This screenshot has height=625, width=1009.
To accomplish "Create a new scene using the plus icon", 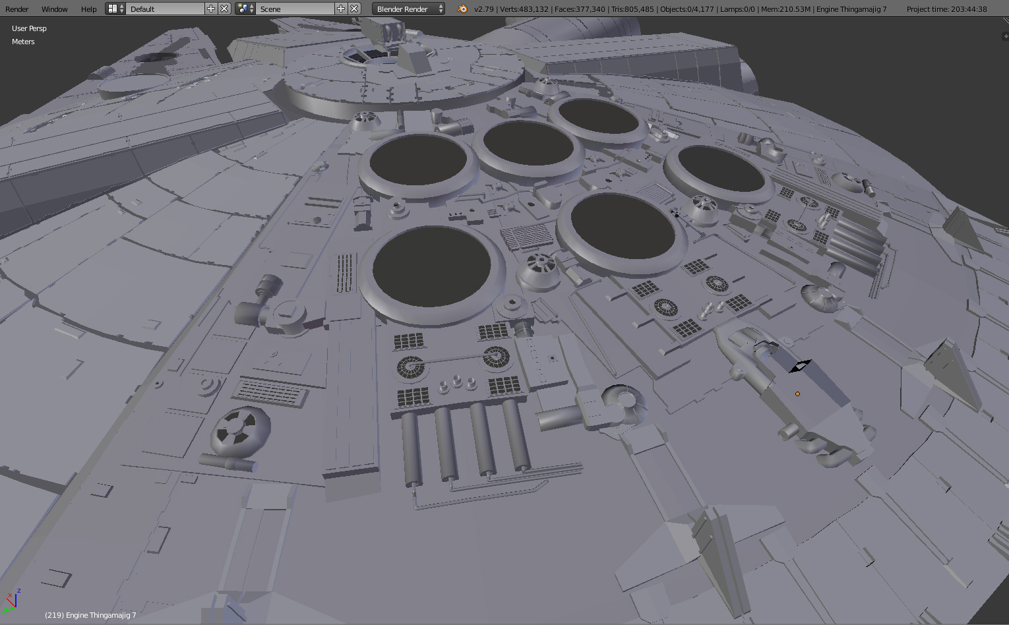I will point(340,9).
